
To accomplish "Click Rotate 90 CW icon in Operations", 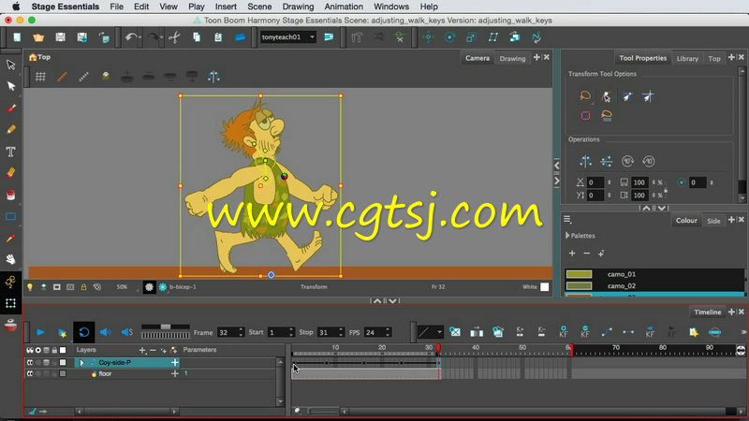I will tap(627, 161).
